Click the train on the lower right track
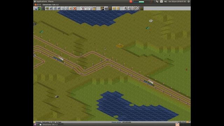This screenshot has width=224, height=126. tap(149, 83)
